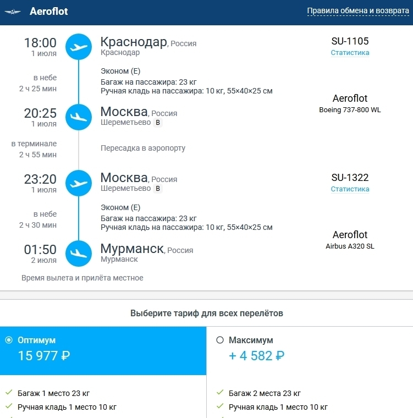Click the Moscow arrival plane icon at 20:25
Image resolution: width=413 pixels, height=418 pixels.
79,117
